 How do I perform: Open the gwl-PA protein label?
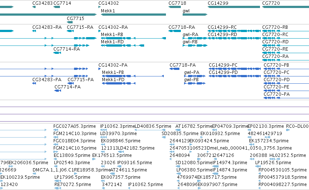click(x=192, y=72)
